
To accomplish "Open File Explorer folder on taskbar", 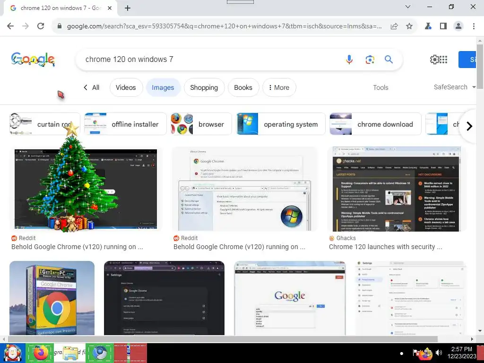I will (x=70, y=353).
